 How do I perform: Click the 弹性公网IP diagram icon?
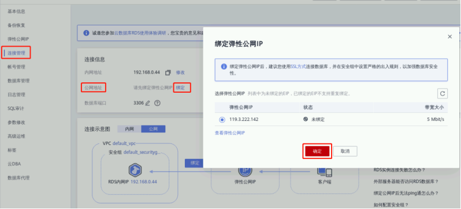pos(245,171)
